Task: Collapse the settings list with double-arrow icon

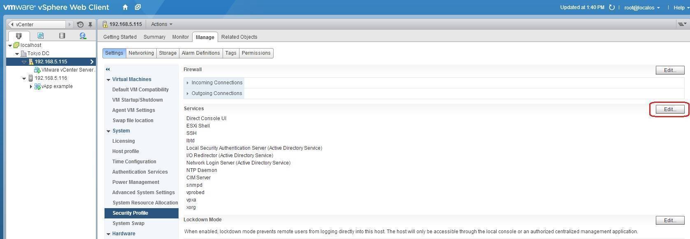Action: (x=108, y=70)
